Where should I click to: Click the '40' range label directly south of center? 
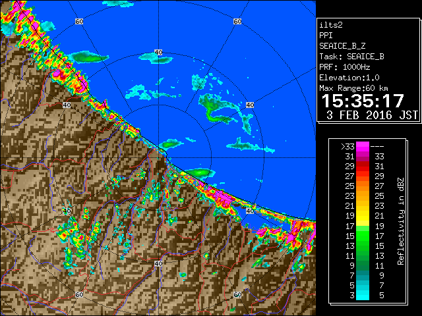pos(158,263)
